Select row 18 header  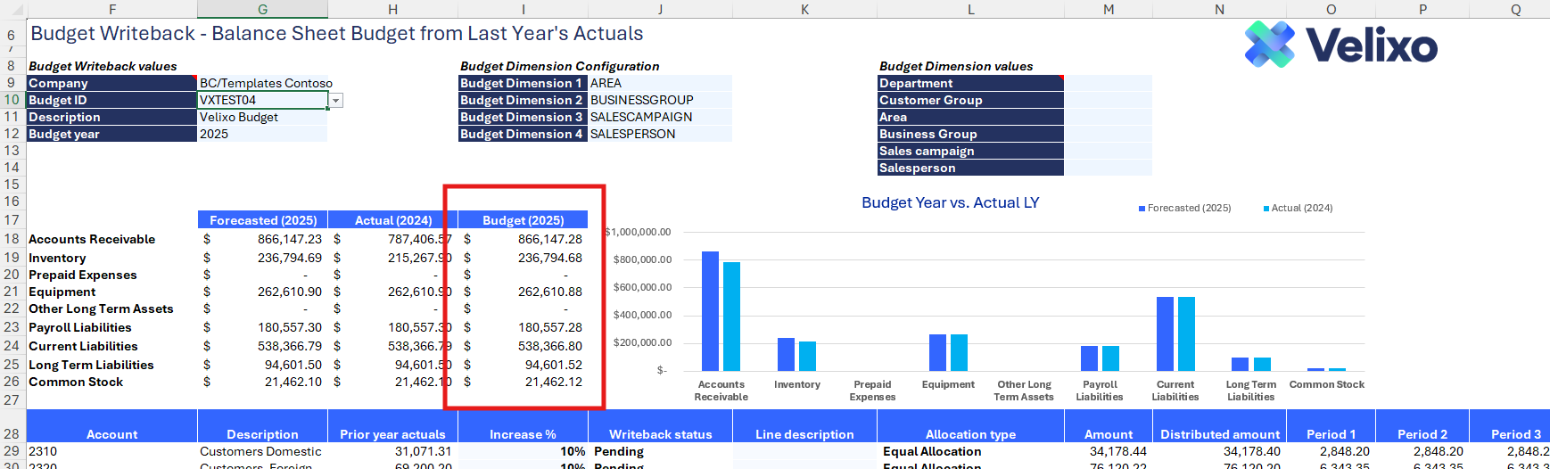[x=12, y=239]
